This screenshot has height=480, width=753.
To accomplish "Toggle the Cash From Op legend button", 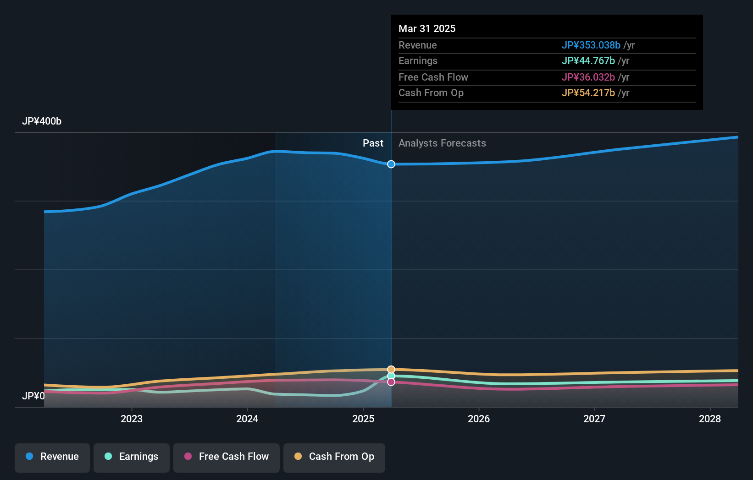I will coord(334,458).
